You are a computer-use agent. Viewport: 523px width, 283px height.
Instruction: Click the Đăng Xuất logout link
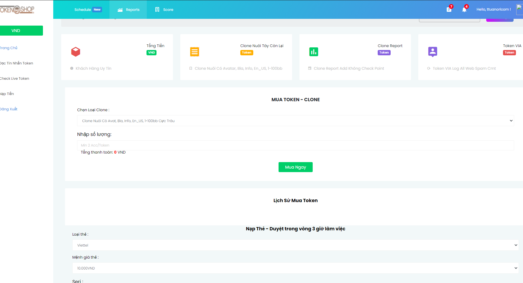(x=9, y=109)
